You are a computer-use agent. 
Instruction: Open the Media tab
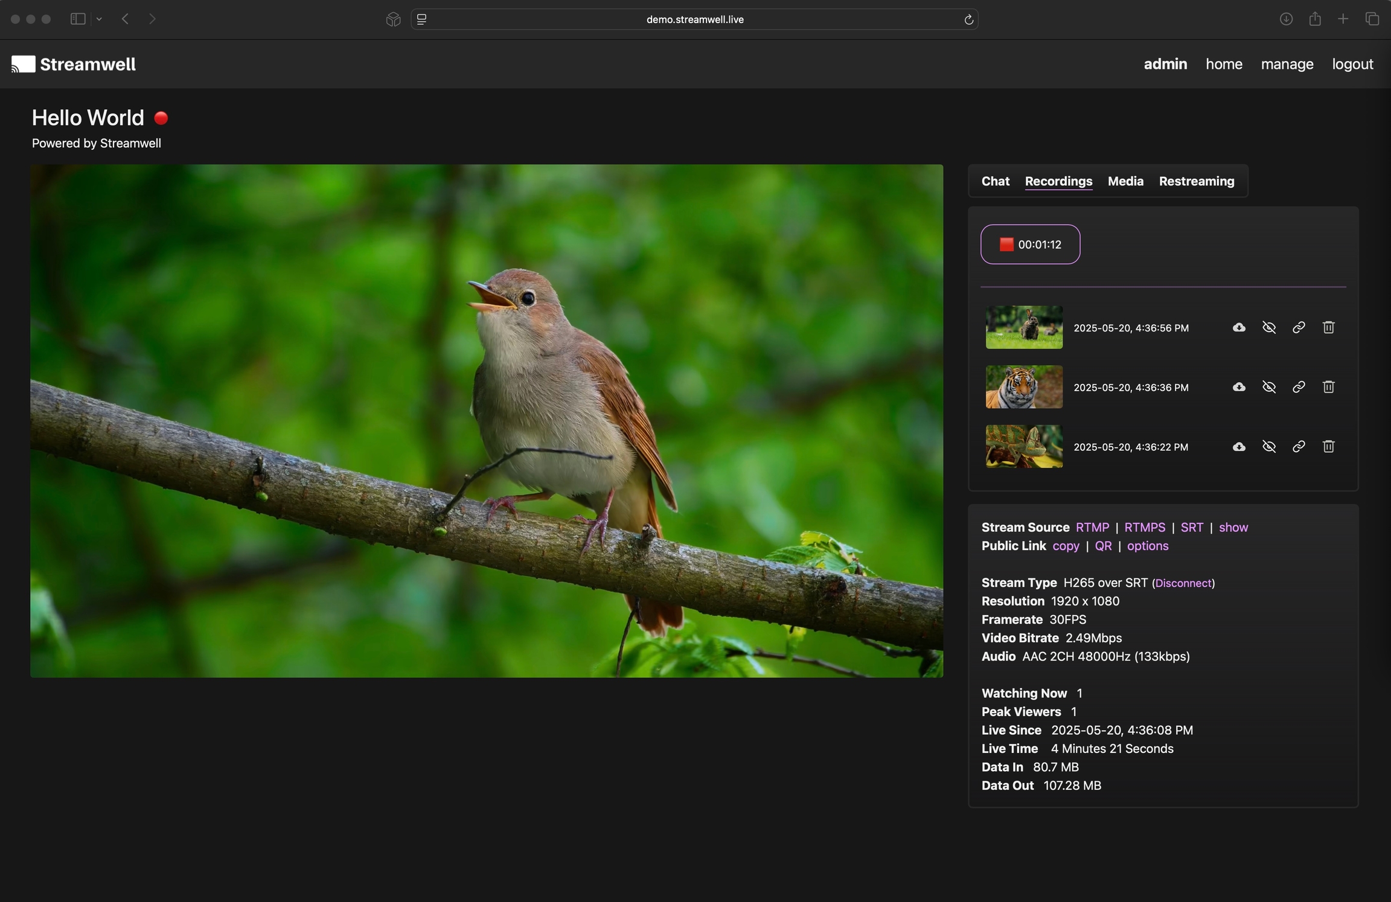coord(1125,181)
